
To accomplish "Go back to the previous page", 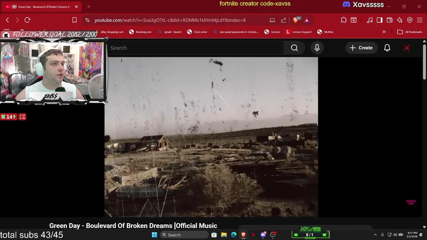I will click(x=7, y=20).
